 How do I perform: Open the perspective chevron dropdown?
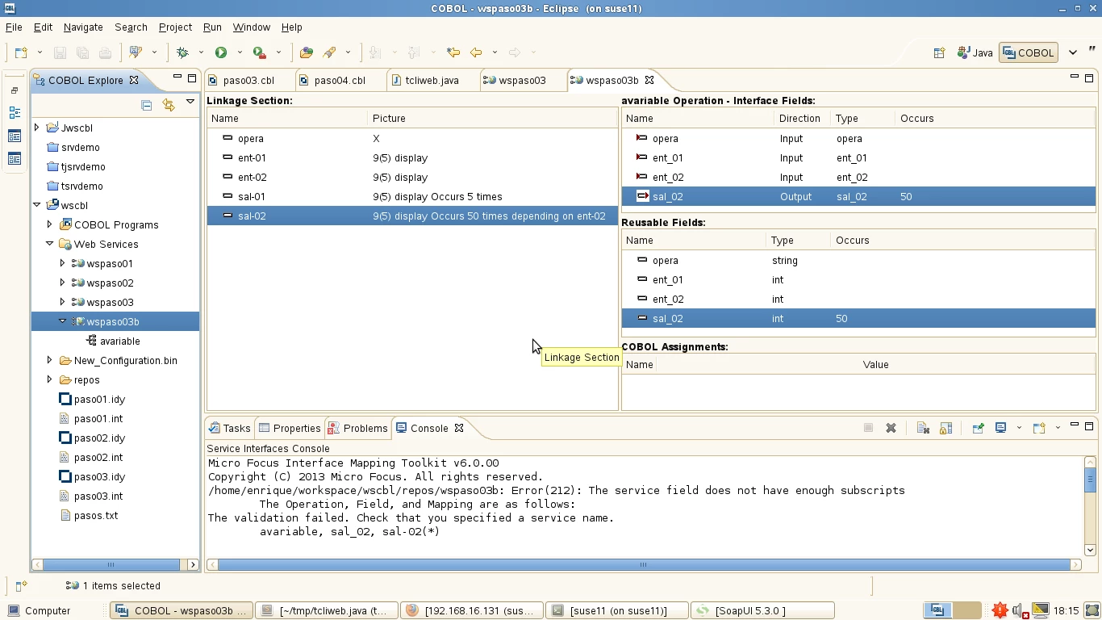pos(1072,52)
